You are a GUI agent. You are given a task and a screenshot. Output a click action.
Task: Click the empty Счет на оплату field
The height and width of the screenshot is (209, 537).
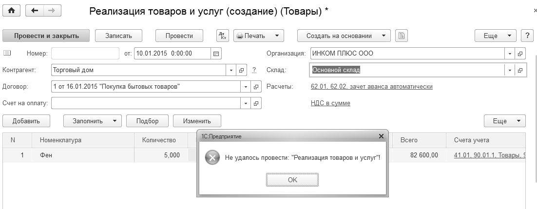click(x=146, y=103)
